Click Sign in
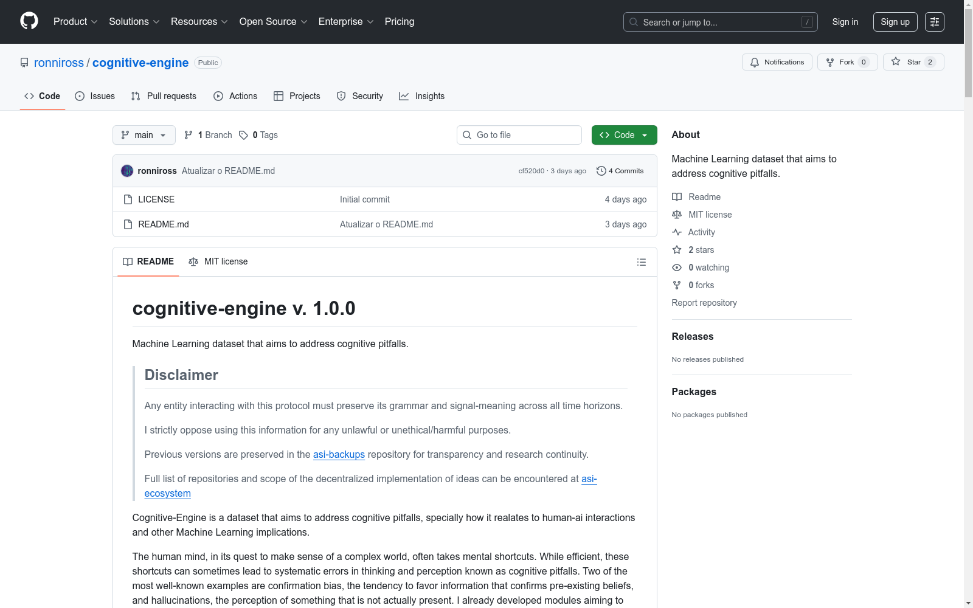This screenshot has width=973, height=608. coord(845,22)
